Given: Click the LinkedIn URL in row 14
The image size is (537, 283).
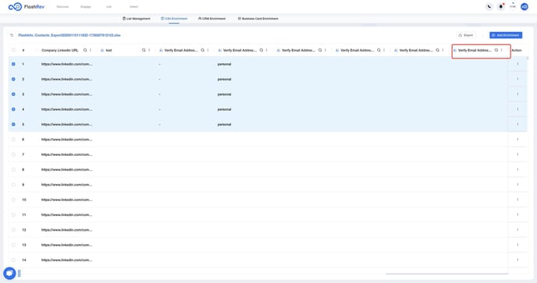Looking at the screenshot, I should click(x=67, y=260).
